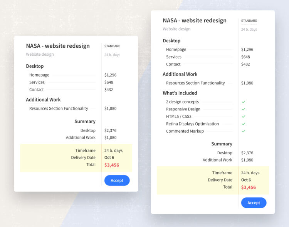This screenshot has height=227, width=289.
Task: Click Desktop heading in left card
Action: 35,66
